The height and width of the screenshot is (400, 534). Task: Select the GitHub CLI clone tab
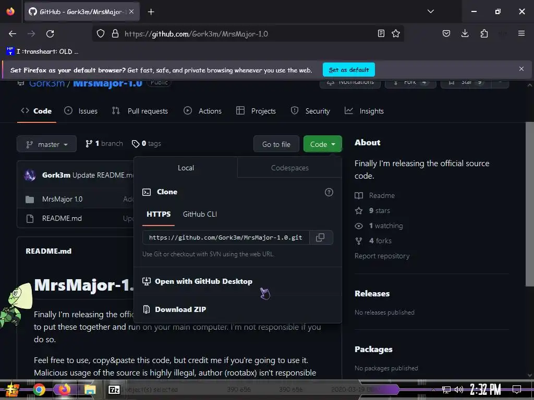(200, 214)
